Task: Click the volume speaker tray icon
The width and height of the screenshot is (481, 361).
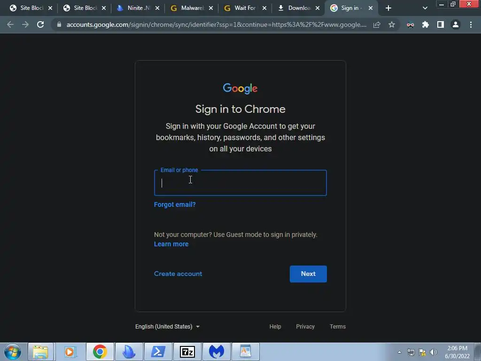Action: 434,352
